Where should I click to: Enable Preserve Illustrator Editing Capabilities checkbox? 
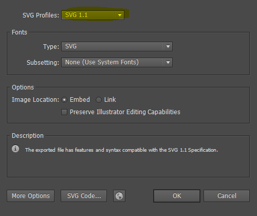coord(64,112)
